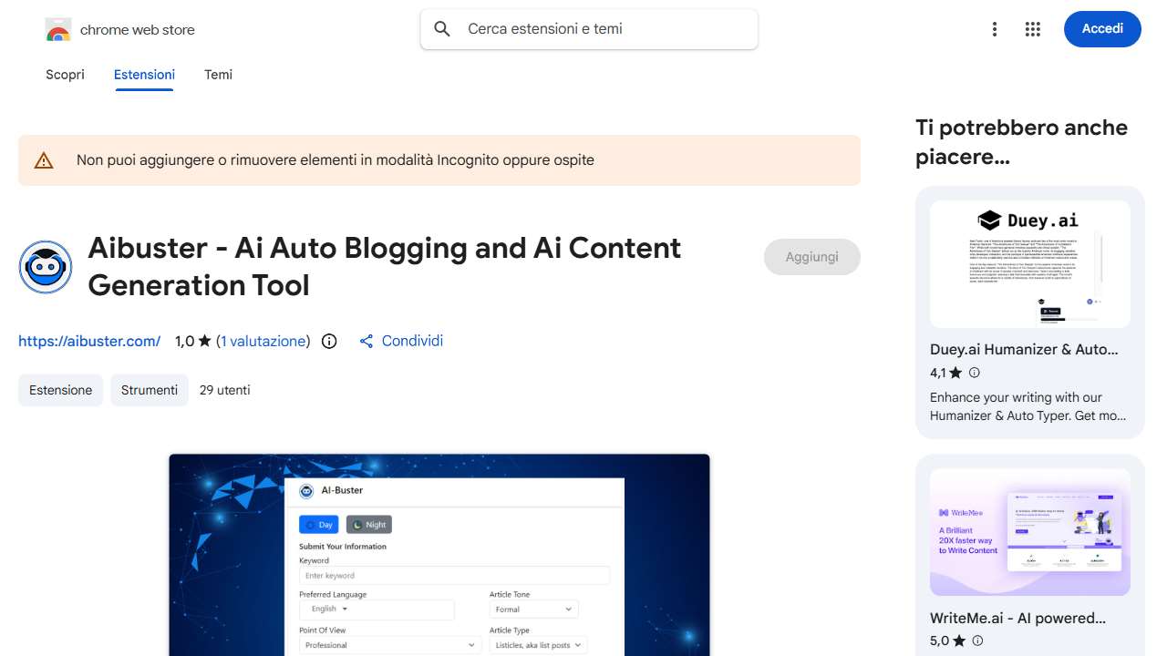Switch to the Scopri tab
Viewport: 1167px width, 656px height.
point(65,75)
